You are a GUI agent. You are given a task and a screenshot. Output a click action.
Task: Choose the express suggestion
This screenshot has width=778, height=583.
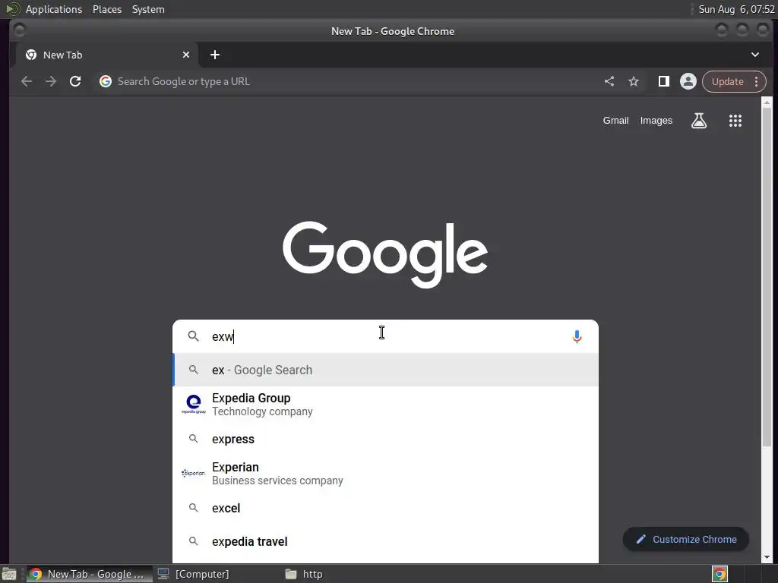coord(385,439)
